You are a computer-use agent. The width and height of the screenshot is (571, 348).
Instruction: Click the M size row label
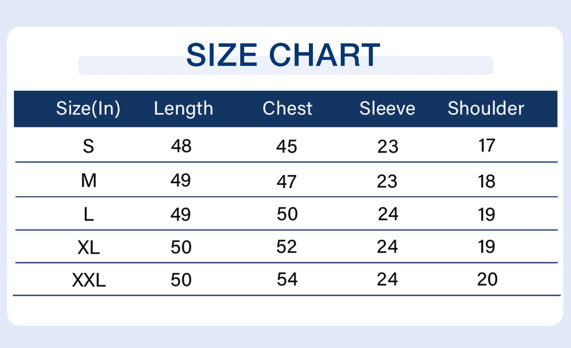[89, 180]
